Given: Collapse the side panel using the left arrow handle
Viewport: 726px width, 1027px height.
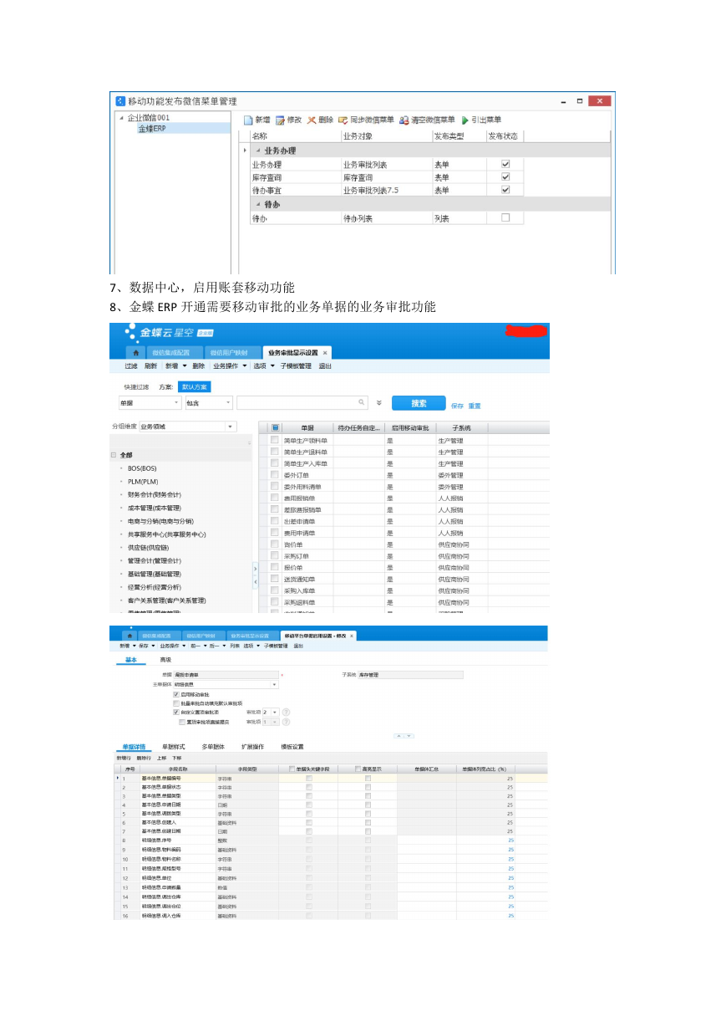Looking at the screenshot, I should pyautogui.click(x=255, y=580).
